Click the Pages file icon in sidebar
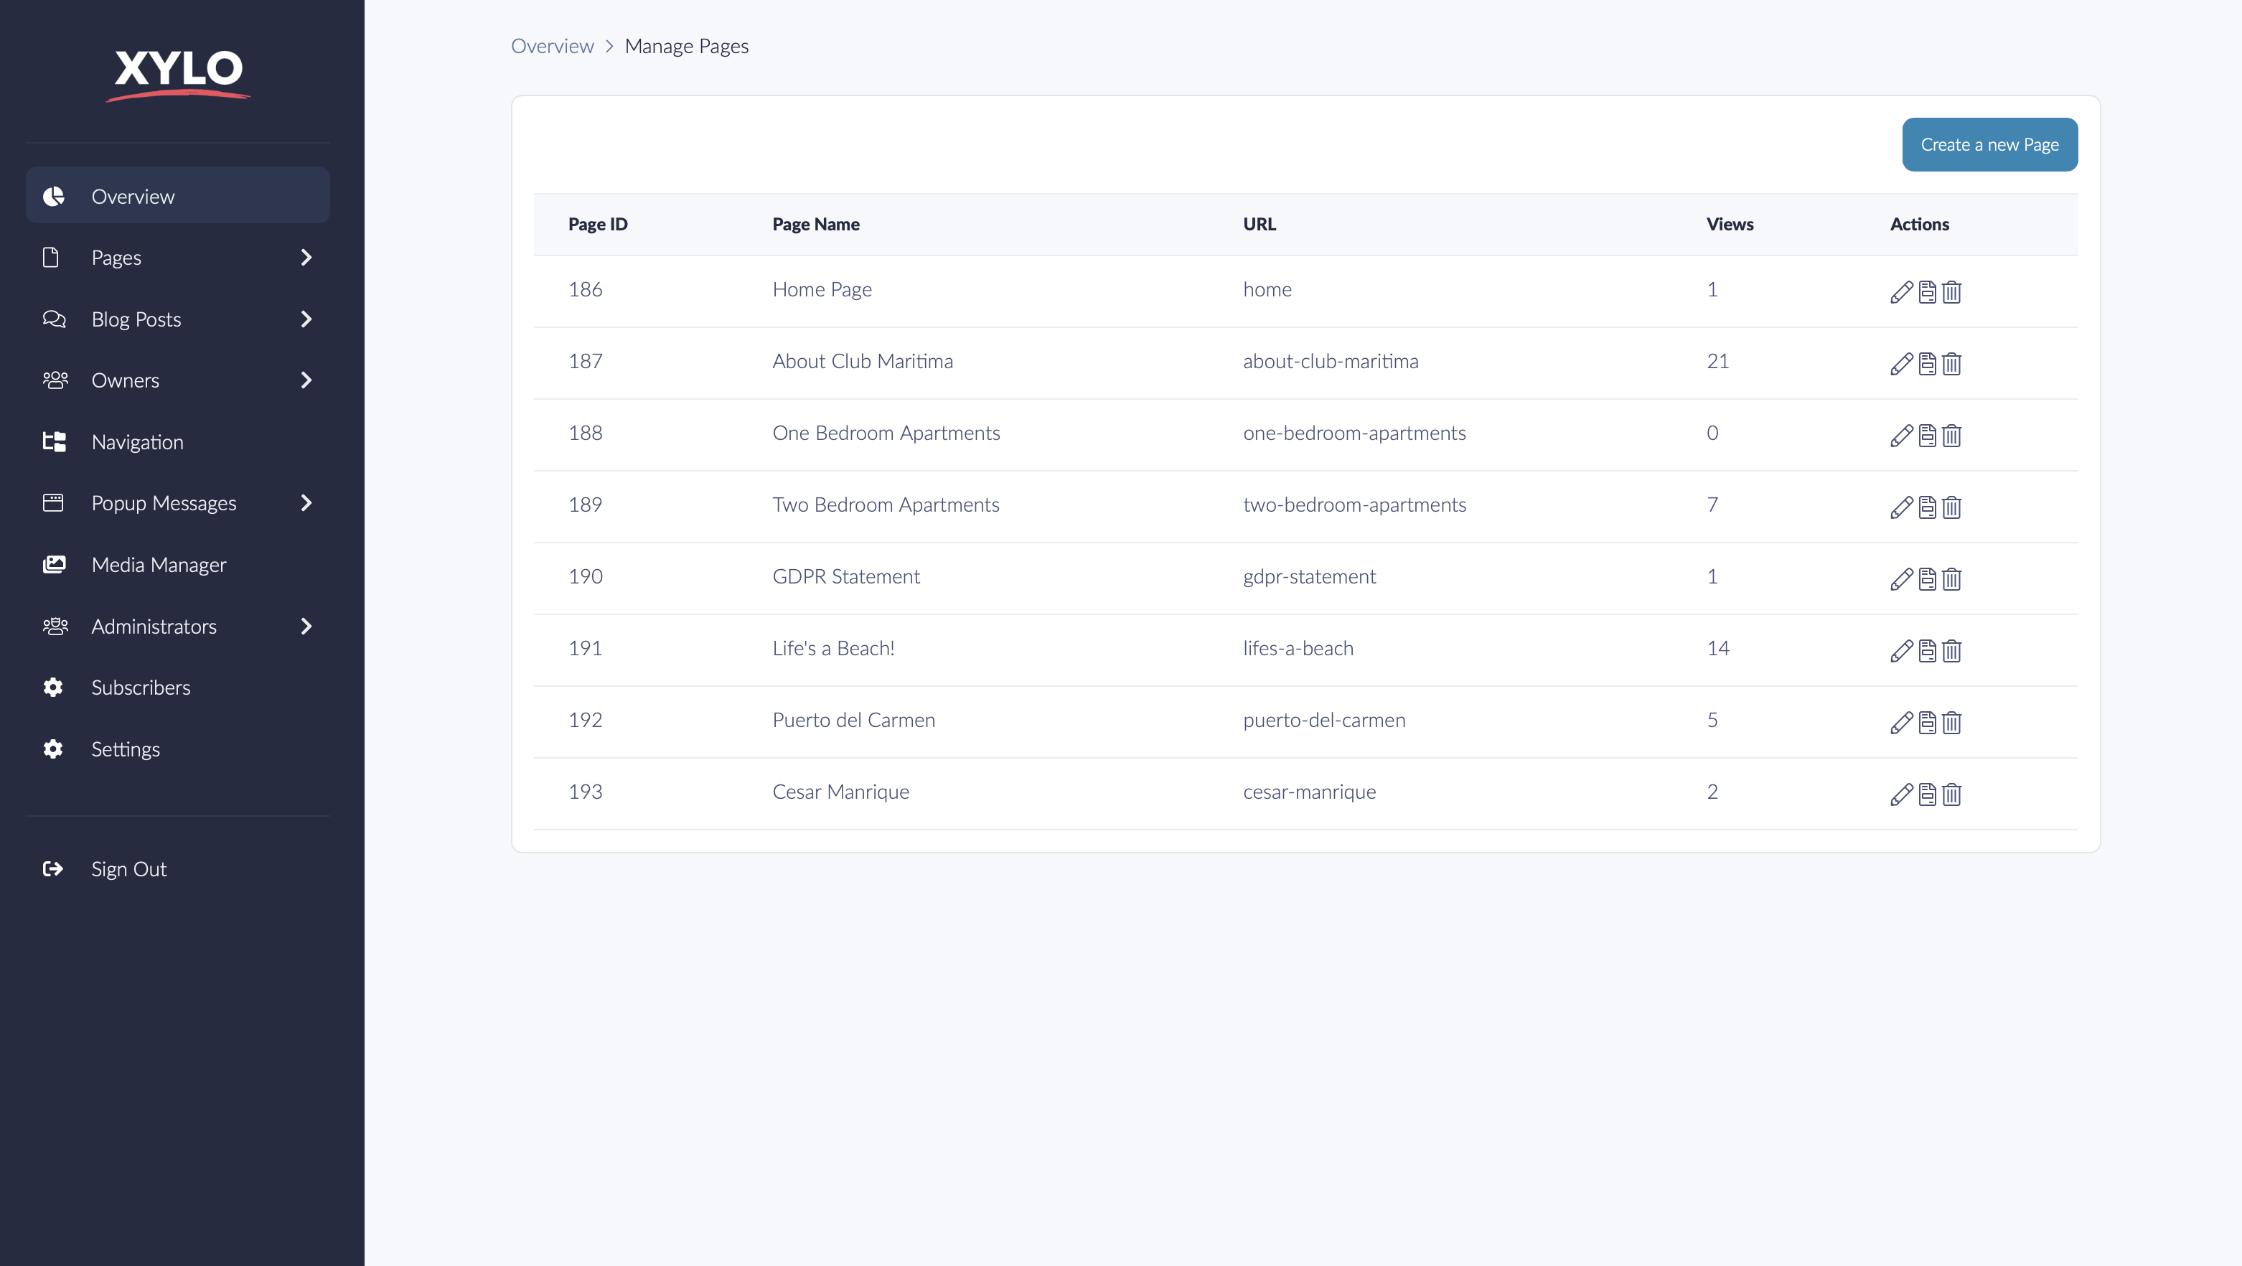Viewport: 2242px width, 1266px height. point(52,258)
